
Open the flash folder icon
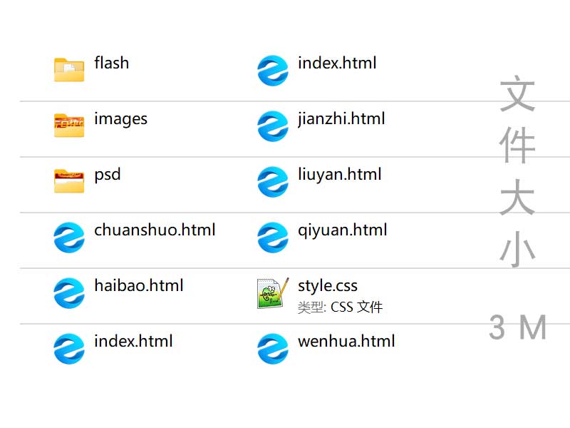(x=69, y=70)
